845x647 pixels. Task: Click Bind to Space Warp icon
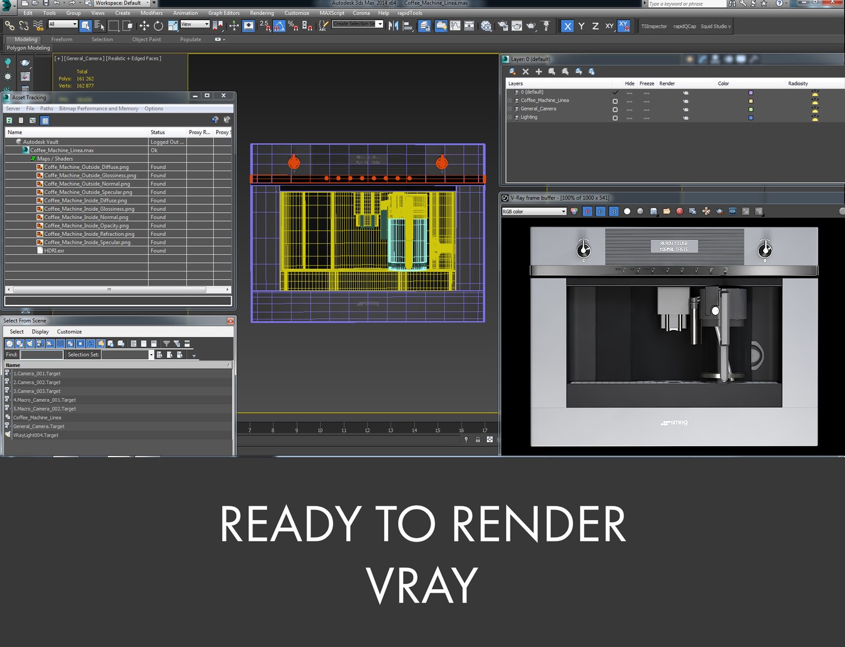coord(38,26)
